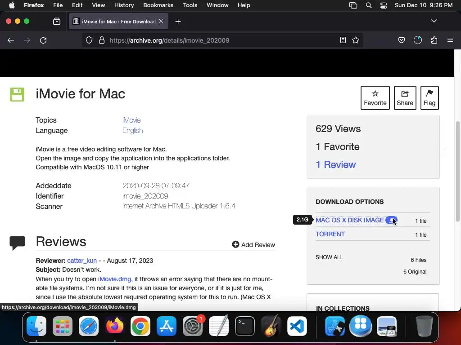Open the View menu
Viewport: 461px width, 345px height.
click(x=99, y=5)
